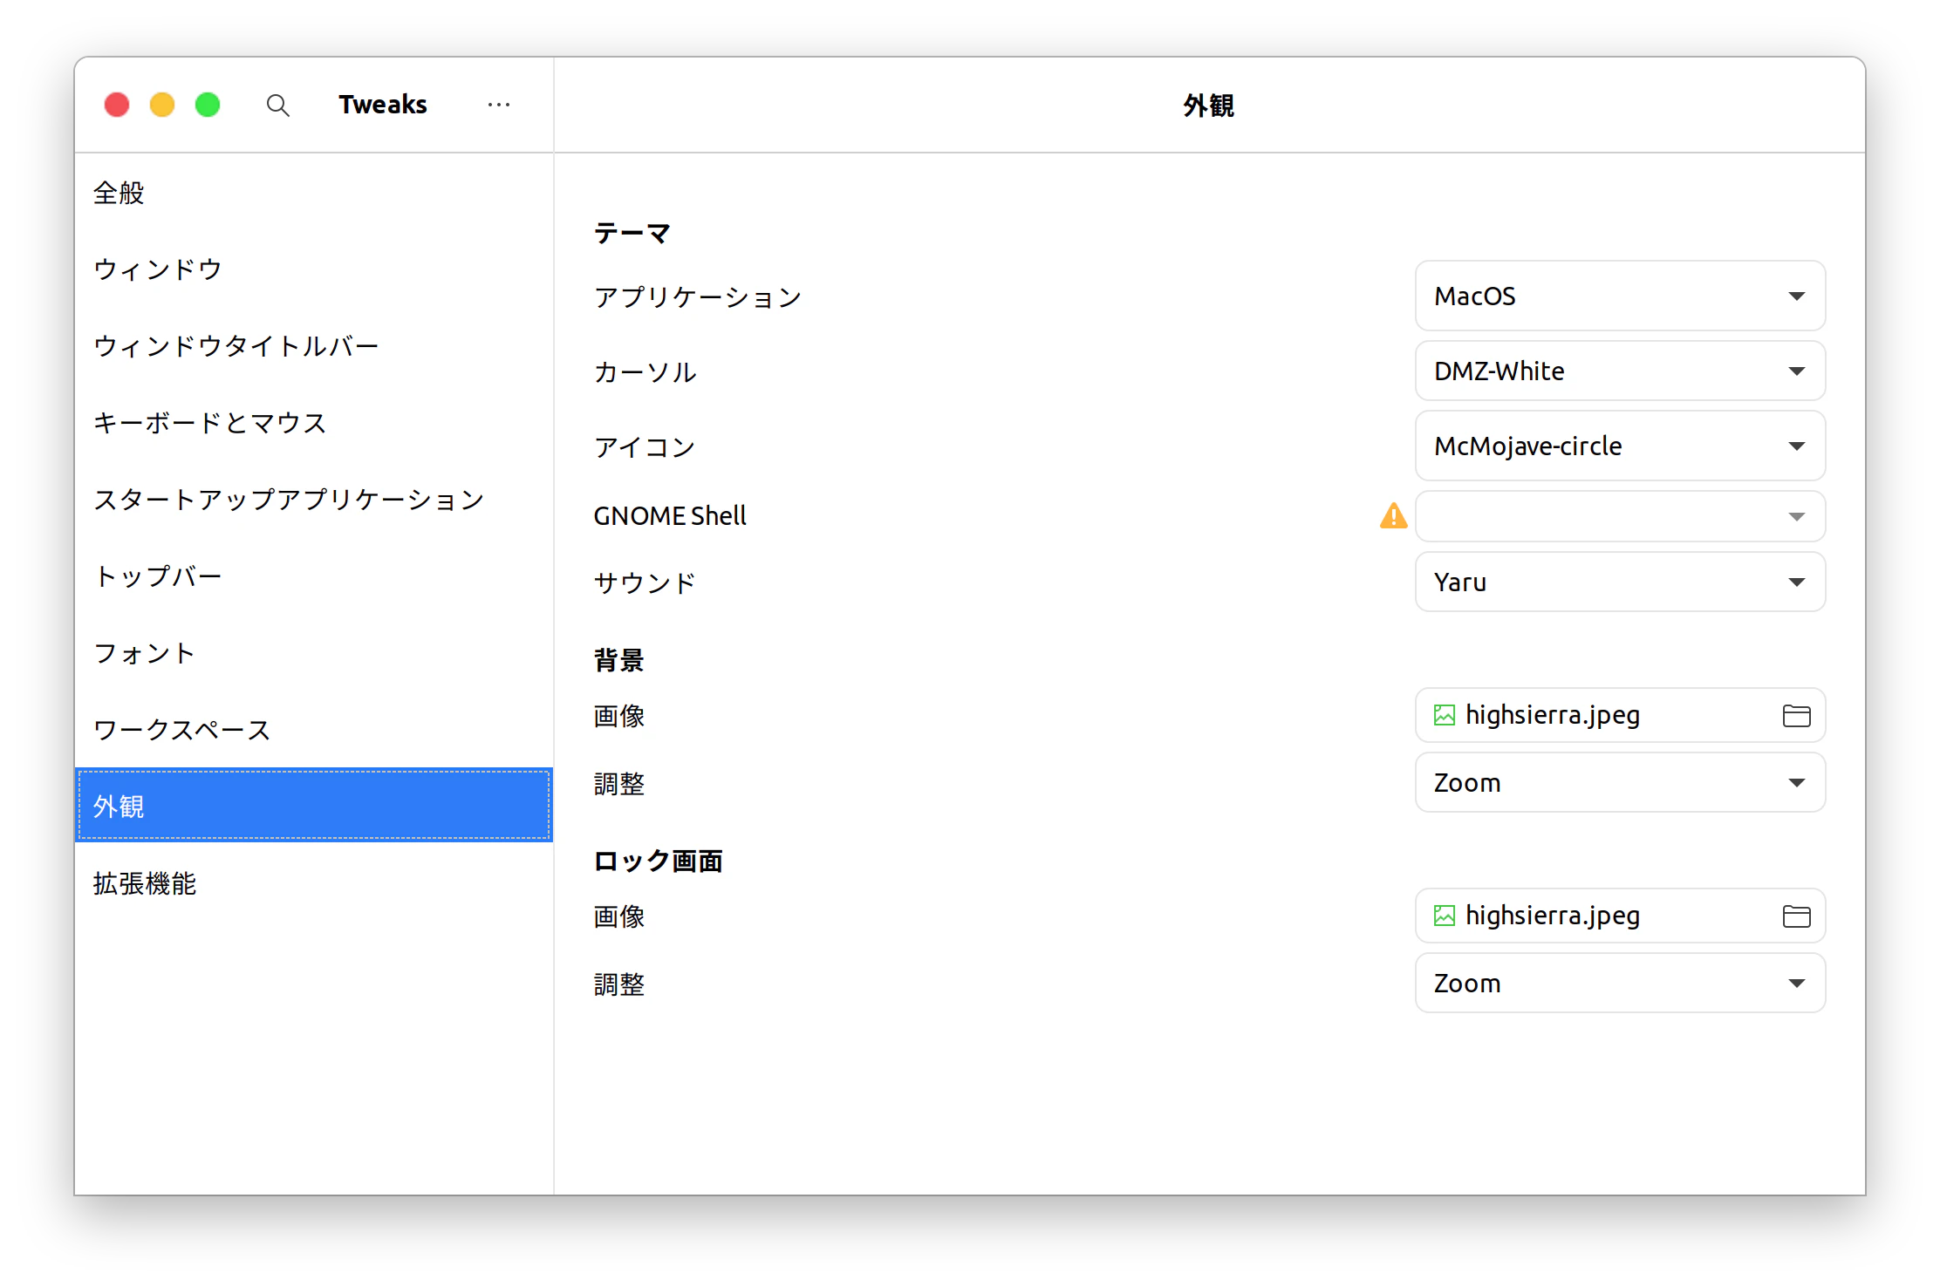Click the サウンド label
Image resolution: width=1940 pixels, height=1287 pixels.
[x=645, y=582]
